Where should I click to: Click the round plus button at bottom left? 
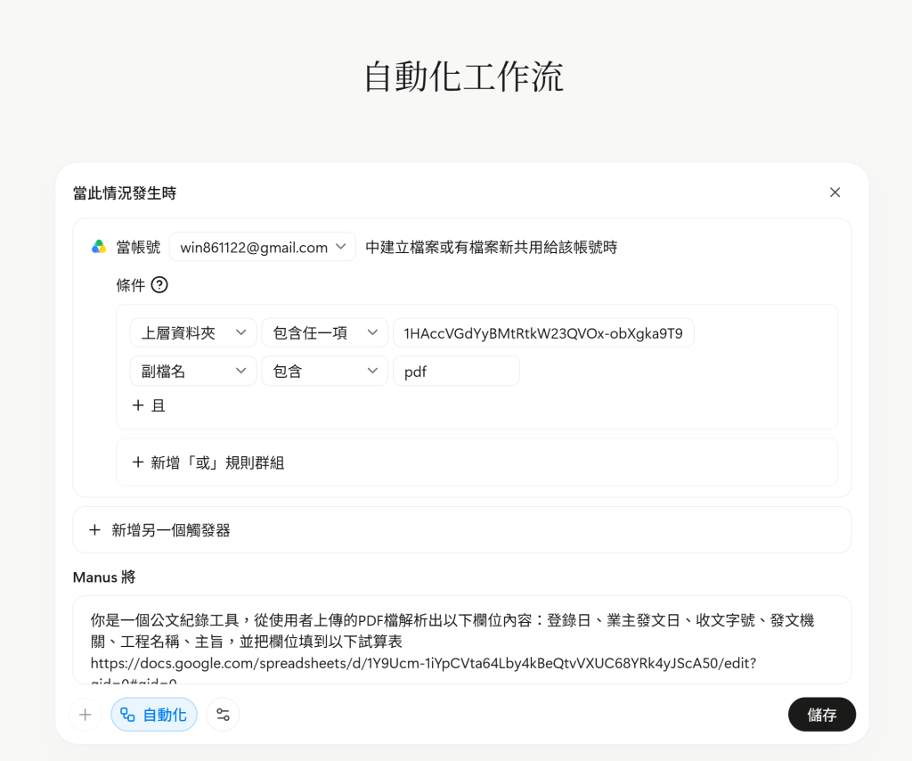85,715
